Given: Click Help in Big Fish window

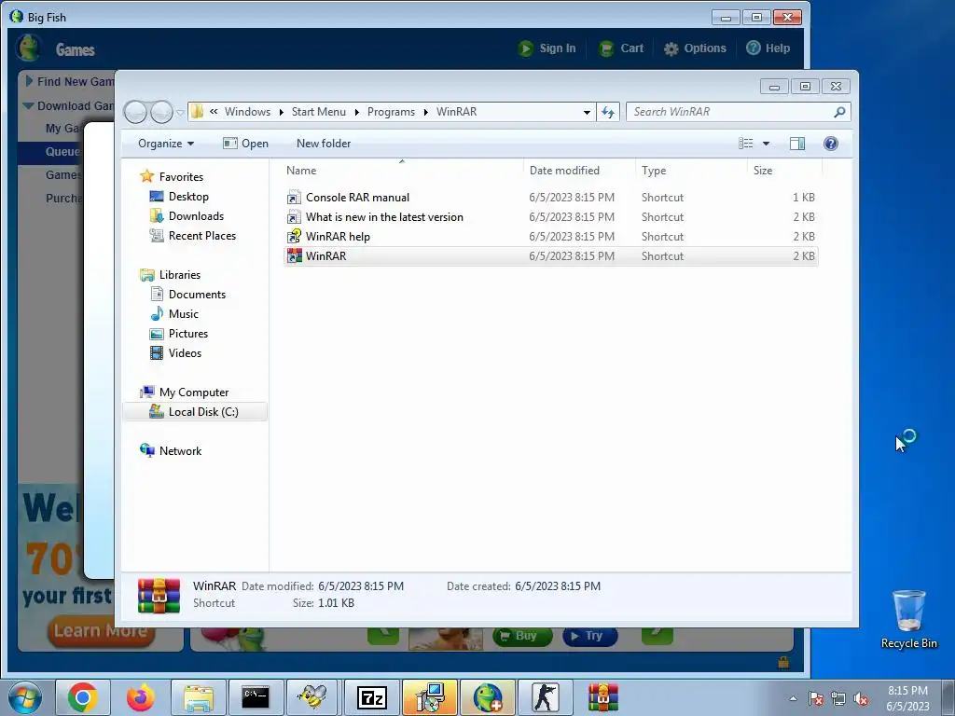Looking at the screenshot, I should click(x=768, y=48).
